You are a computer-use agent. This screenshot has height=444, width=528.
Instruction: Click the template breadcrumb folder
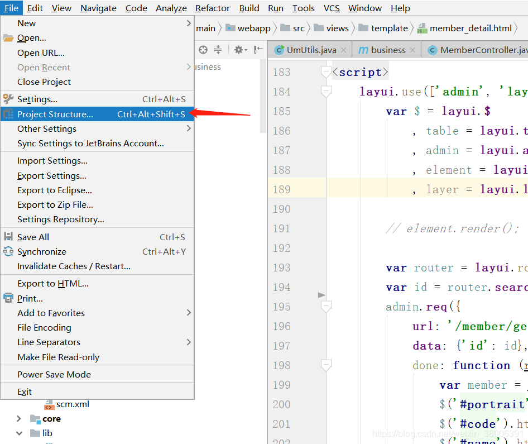click(x=383, y=28)
